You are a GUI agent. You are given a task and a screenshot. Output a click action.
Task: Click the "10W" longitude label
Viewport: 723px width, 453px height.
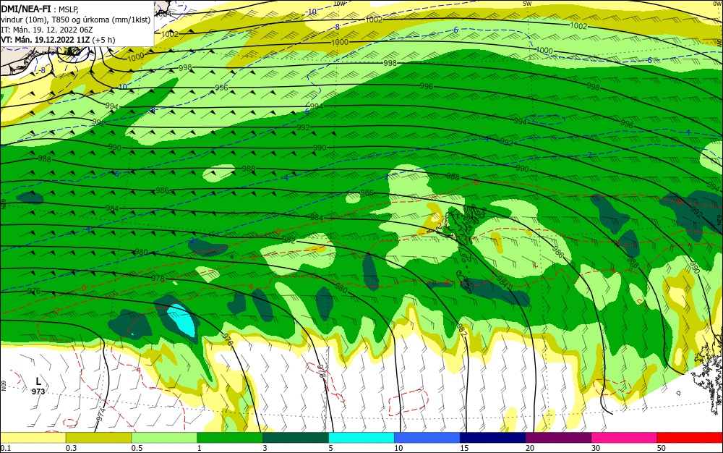339,4
